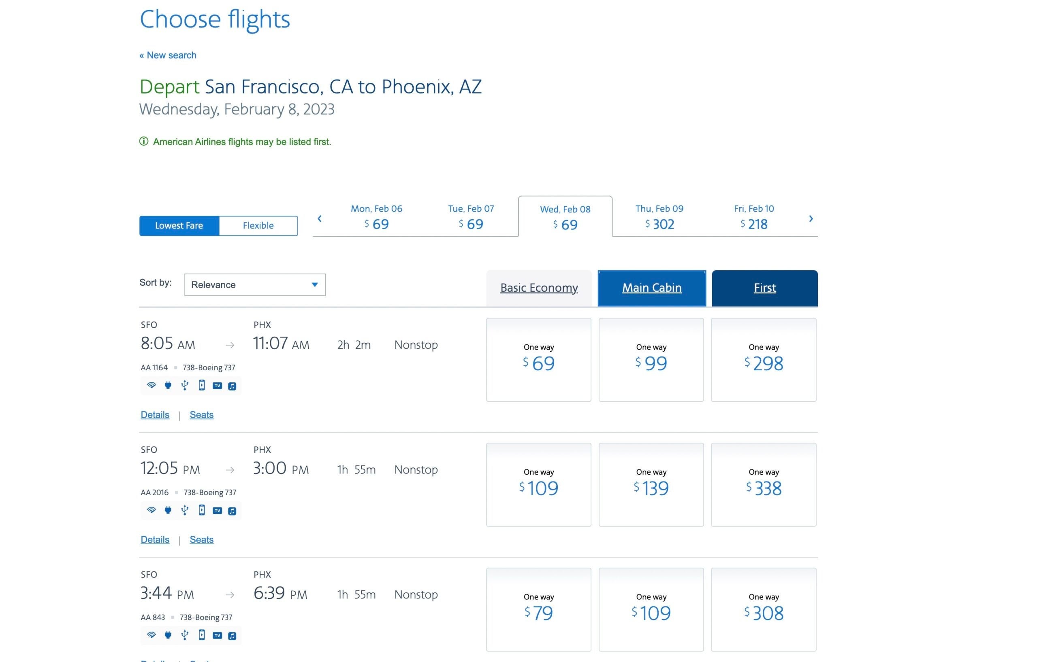1037x662 pixels.
Task: Show later dates with right chevron
Action: 811,219
